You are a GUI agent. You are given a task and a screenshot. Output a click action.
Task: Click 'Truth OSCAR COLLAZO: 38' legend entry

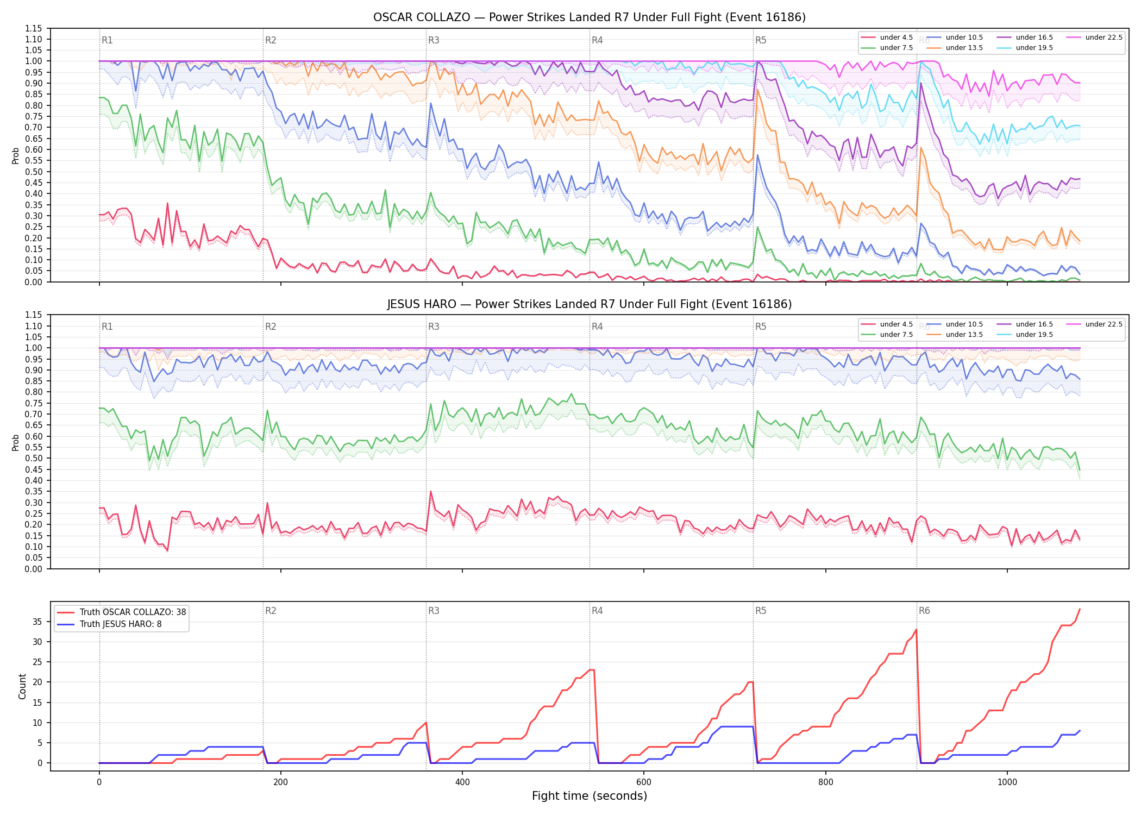[122, 612]
